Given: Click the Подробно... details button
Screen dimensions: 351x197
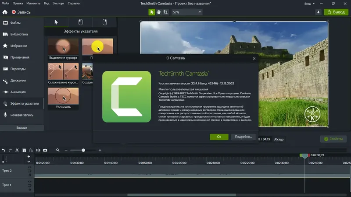Looking at the screenshot, I should pyautogui.click(x=244, y=137).
